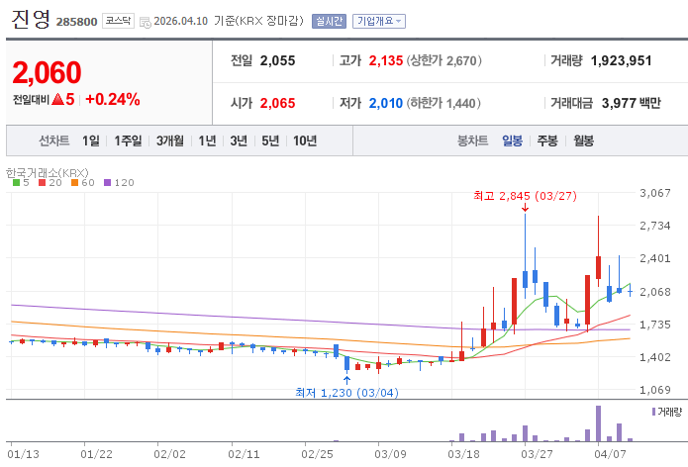
Task: Select the 1주일 line chart tab
Action: coord(128,140)
